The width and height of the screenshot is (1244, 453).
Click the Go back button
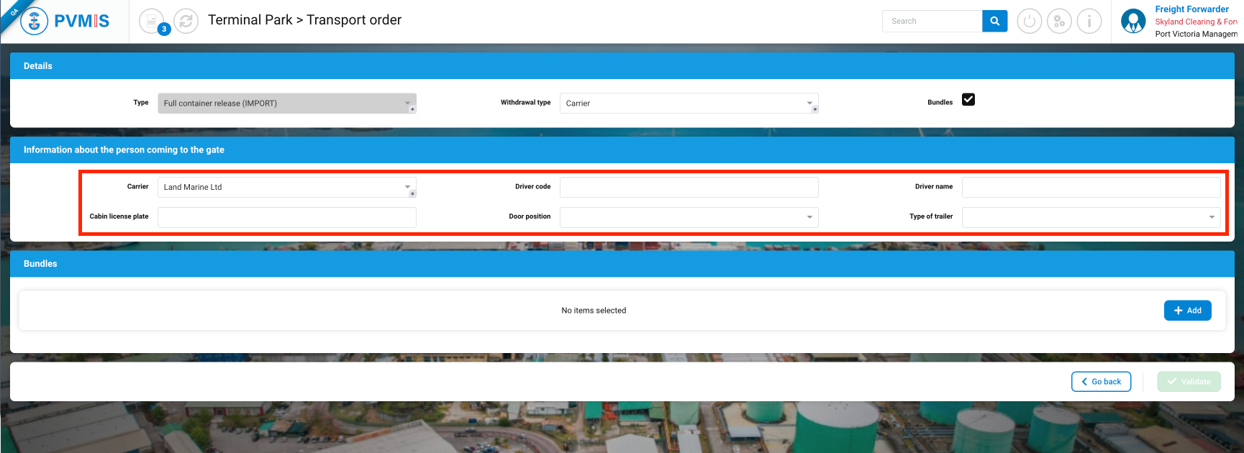click(x=1101, y=382)
